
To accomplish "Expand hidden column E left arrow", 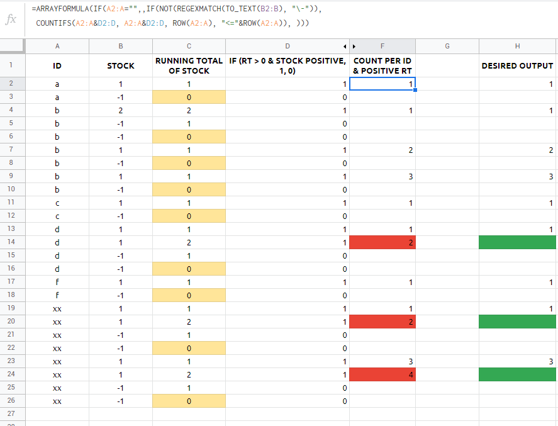I will pos(345,47).
